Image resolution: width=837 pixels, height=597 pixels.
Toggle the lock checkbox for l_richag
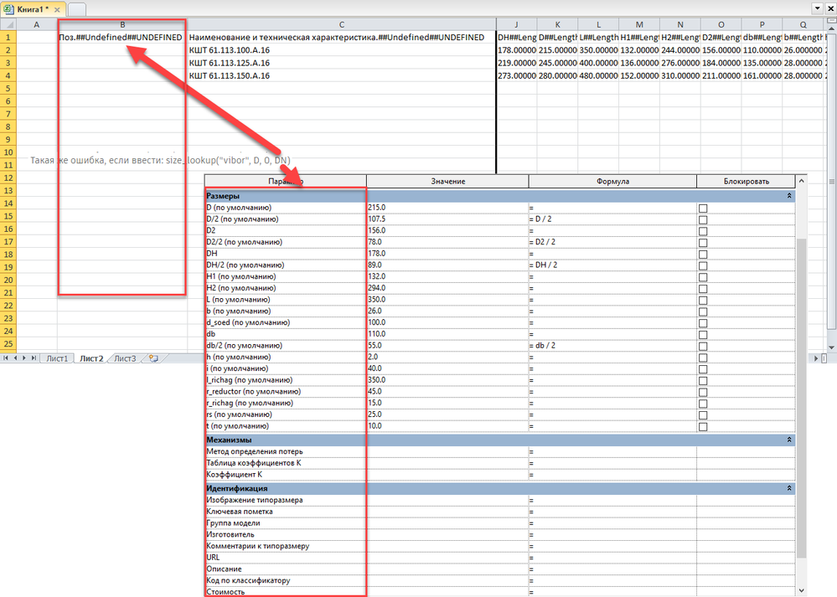point(703,381)
